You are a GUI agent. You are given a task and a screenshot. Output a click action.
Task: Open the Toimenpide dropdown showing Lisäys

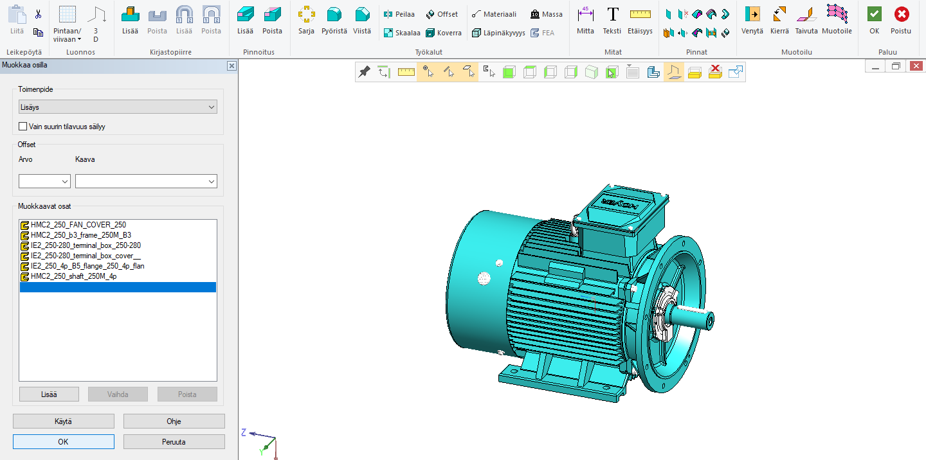tap(118, 107)
